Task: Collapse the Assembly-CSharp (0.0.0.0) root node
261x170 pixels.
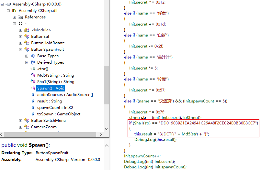Action: [2, 4]
